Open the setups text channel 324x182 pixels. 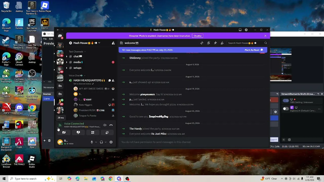point(91,68)
